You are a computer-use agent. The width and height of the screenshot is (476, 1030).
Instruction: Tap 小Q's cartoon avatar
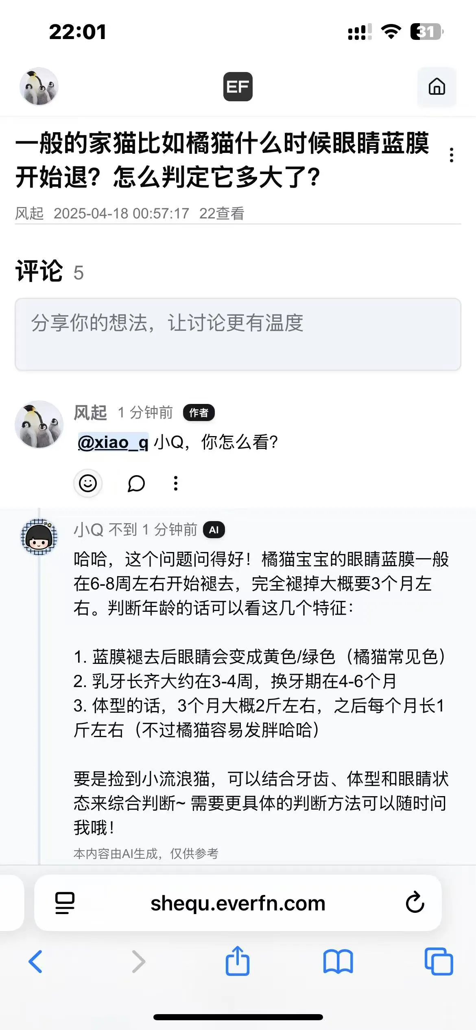coord(39,537)
